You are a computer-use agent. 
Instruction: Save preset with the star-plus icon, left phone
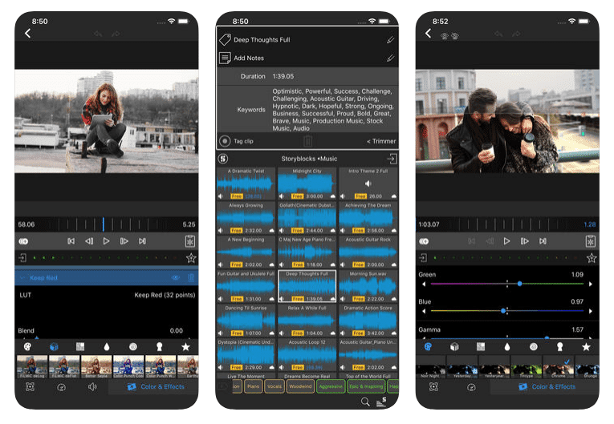coord(191,258)
